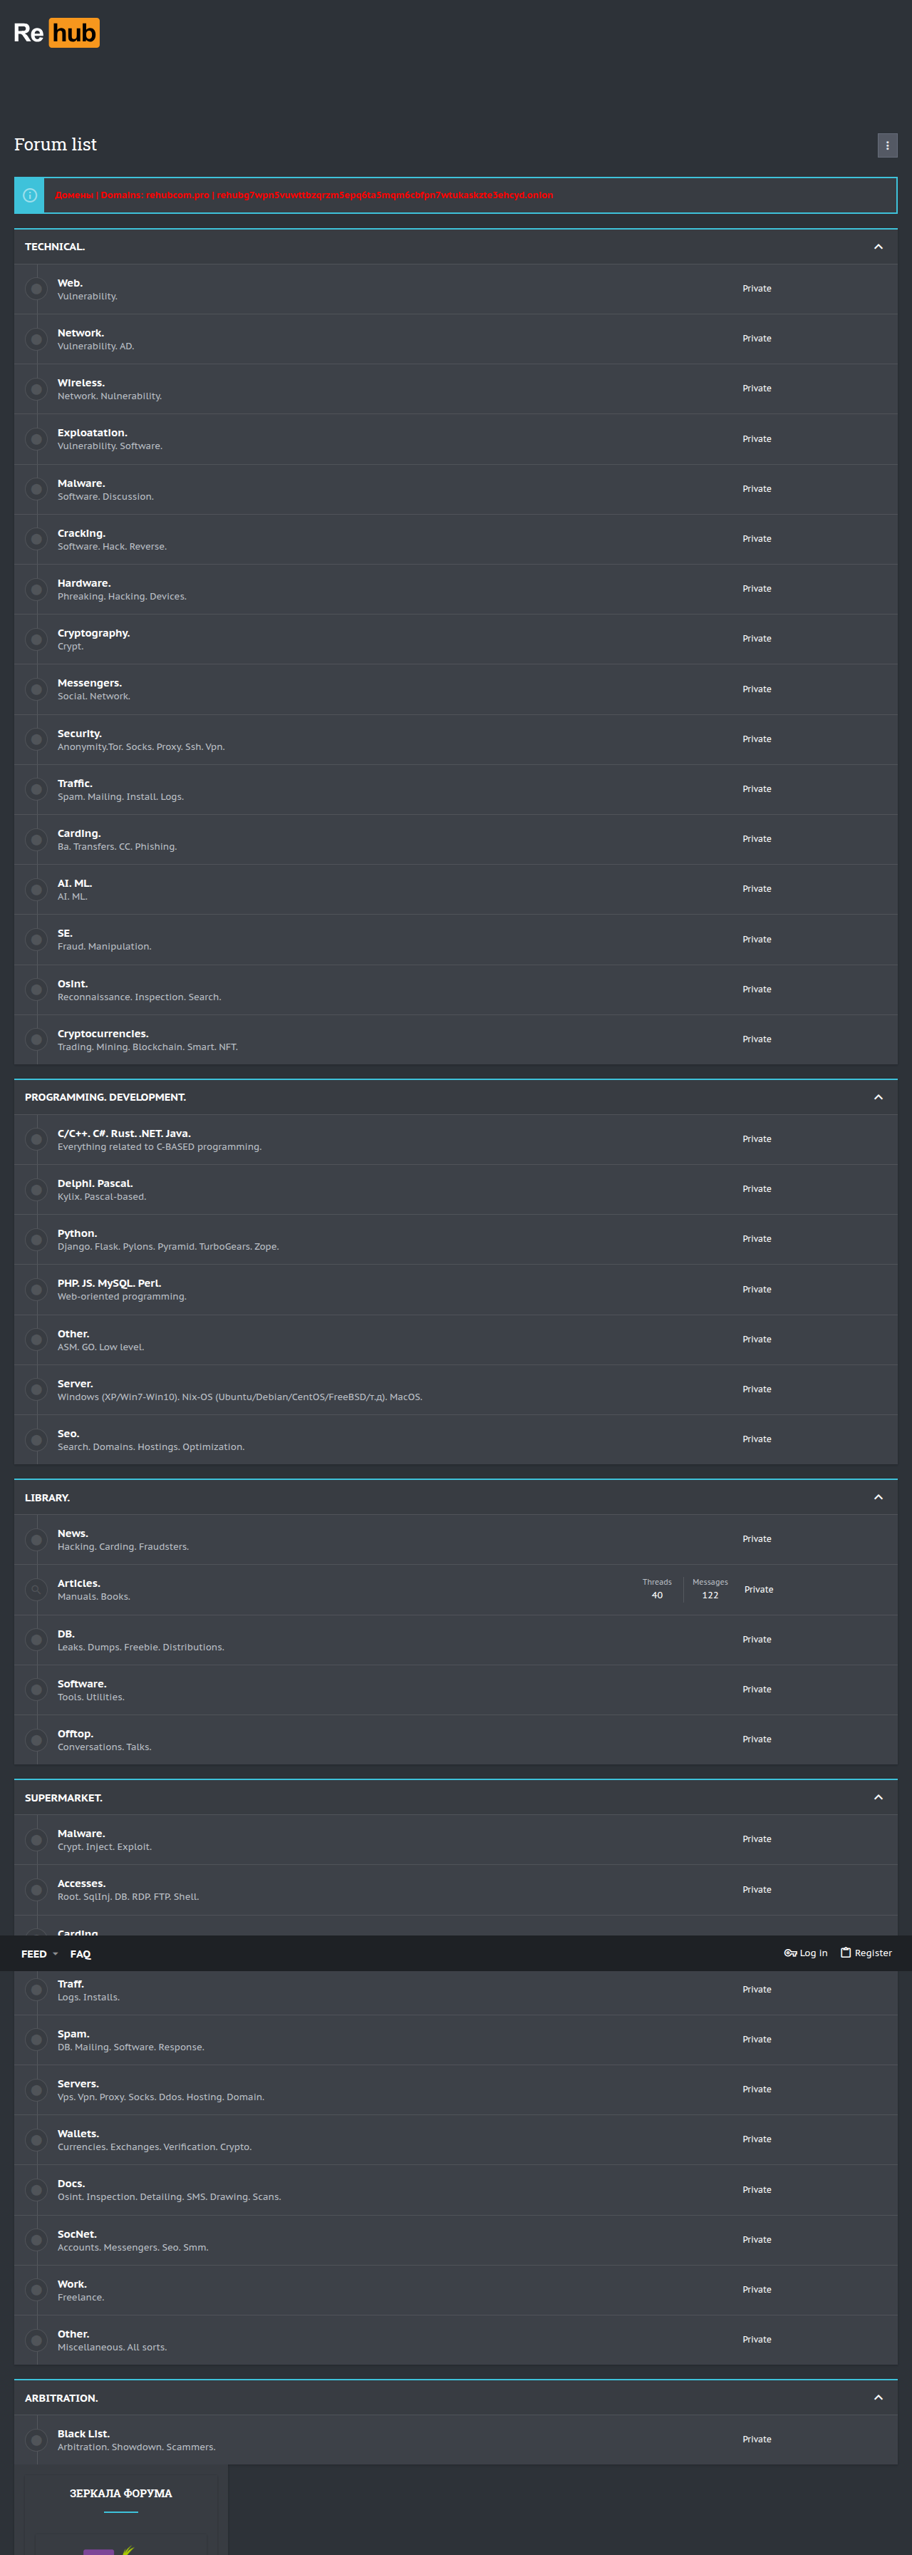
Task: Click the Articles forum magnifier icon
Action: (36, 1590)
